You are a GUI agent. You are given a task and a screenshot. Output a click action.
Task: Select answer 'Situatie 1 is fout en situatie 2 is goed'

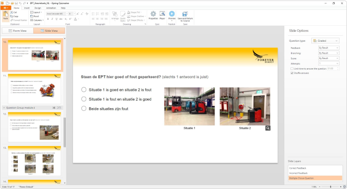84,99
